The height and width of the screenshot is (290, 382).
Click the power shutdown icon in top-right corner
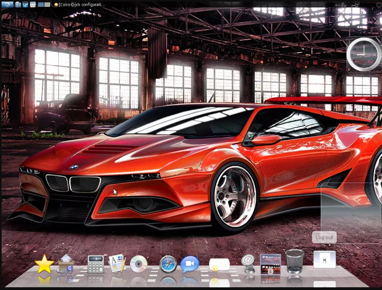[x=378, y=5]
